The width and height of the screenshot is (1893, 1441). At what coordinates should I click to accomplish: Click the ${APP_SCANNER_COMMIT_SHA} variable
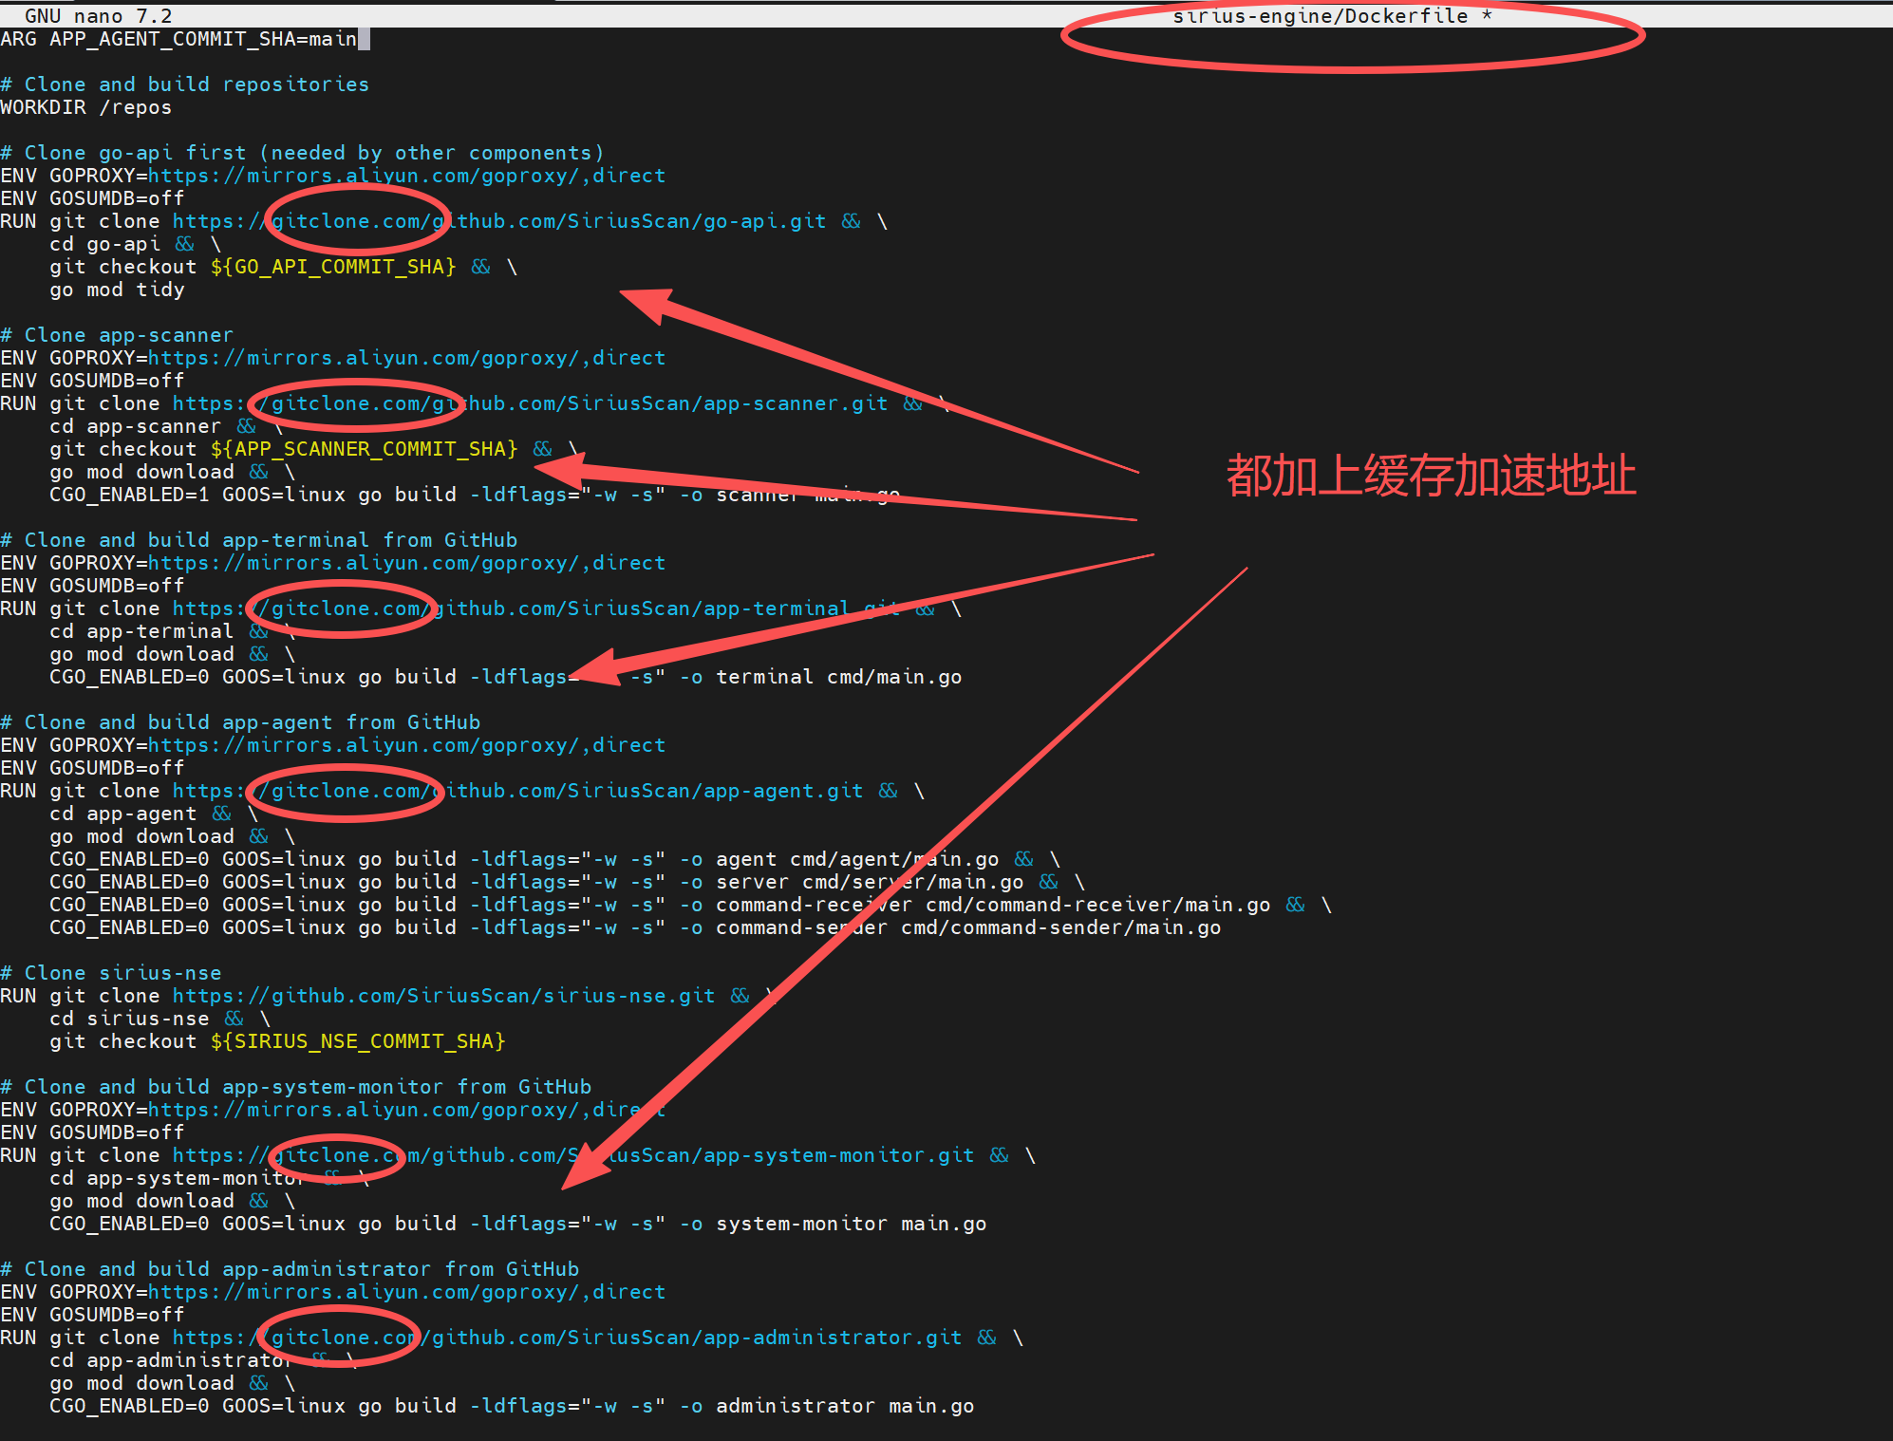pyautogui.click(x=364, y=449)
